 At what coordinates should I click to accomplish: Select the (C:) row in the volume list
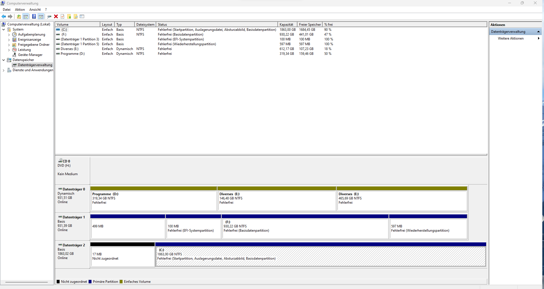coord(195,30)
